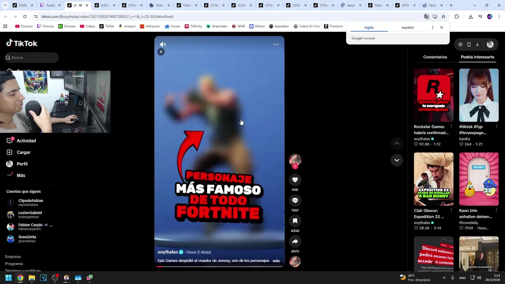Open the Futbol En Vivo bookmark
505x284 pixels.
pyautogui.click(x=307, y=26)
